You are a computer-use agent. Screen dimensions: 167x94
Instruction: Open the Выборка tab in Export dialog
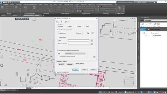click(x=58, y=22)
